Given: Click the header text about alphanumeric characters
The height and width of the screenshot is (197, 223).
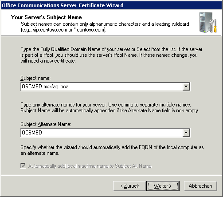Looking at the screenshot, I should (x=105, y=27).
